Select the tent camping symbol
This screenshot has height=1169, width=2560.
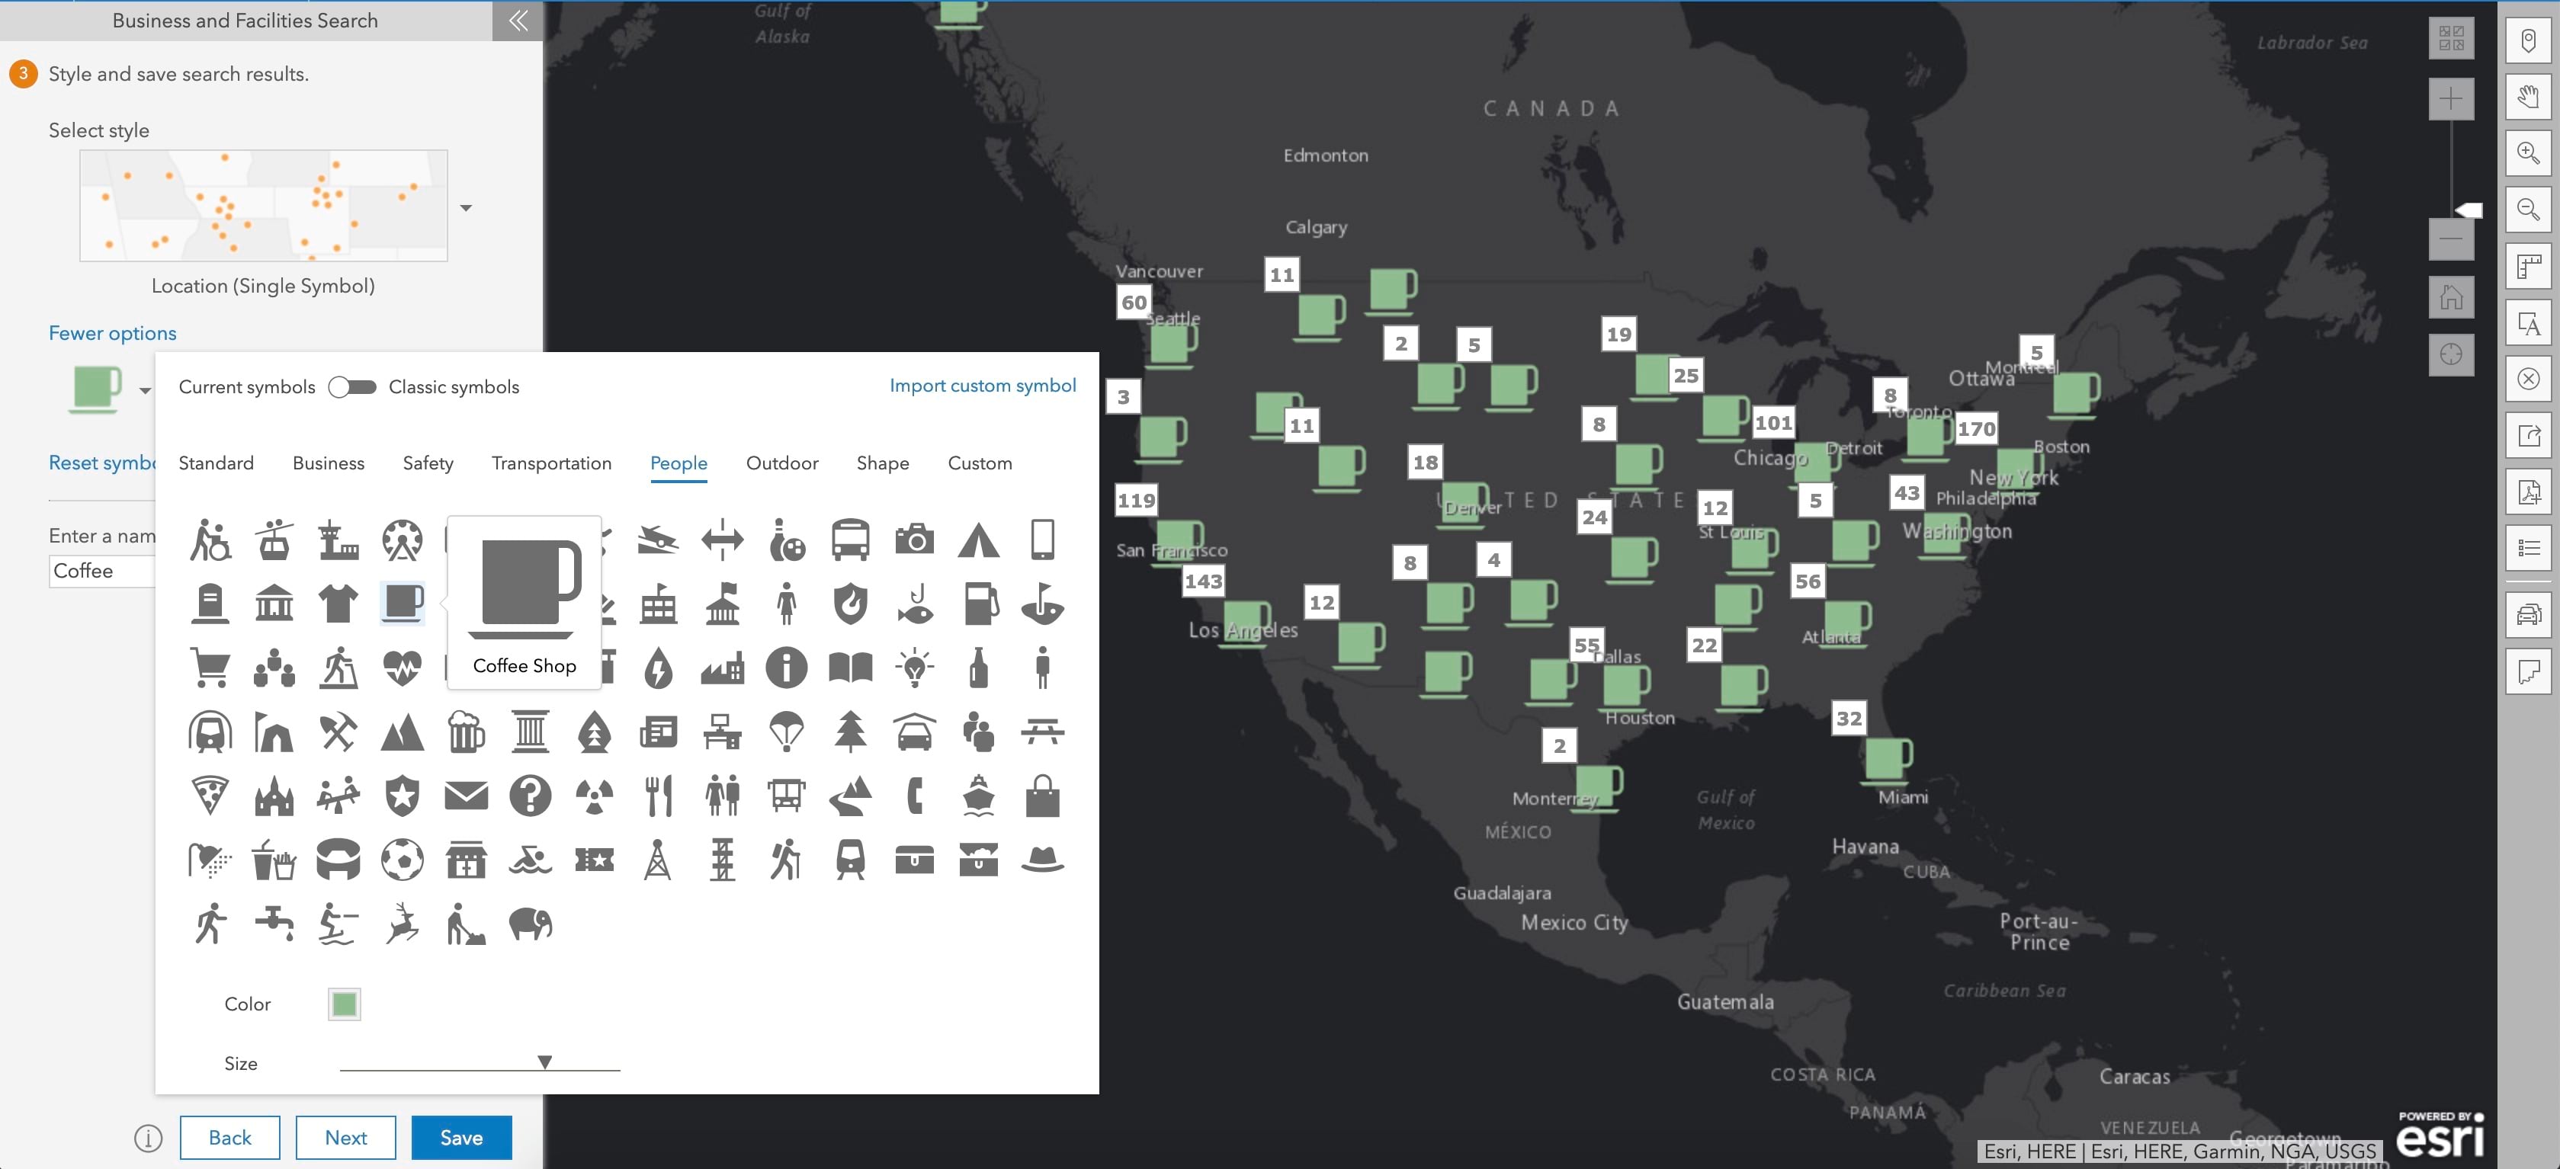980,540
